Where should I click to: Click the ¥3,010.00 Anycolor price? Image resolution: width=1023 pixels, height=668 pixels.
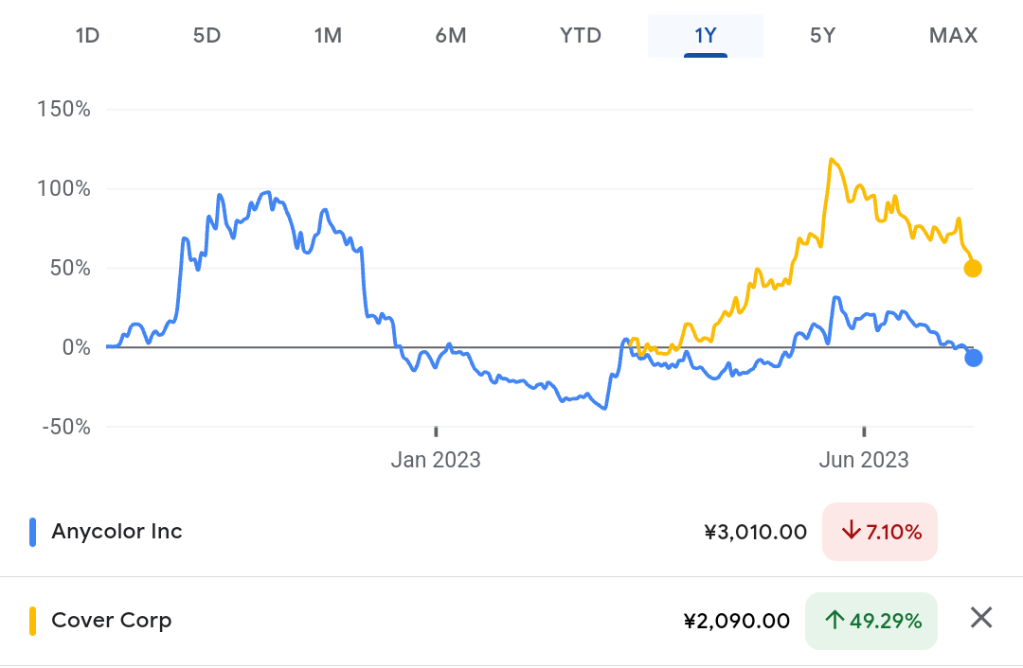756,533
